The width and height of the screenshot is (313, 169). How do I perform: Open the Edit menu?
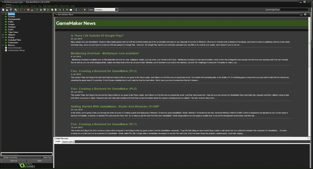tap(8, 6)
